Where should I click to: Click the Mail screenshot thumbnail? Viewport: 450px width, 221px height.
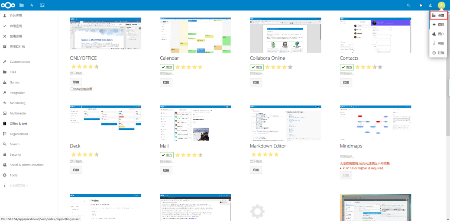click(x=195, y=123)
